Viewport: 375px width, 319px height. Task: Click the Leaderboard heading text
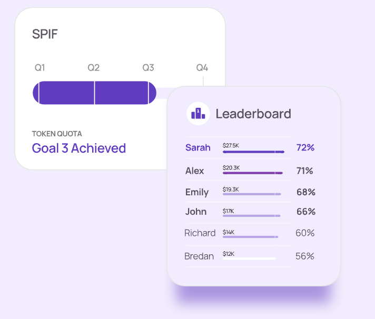(253, 113)
